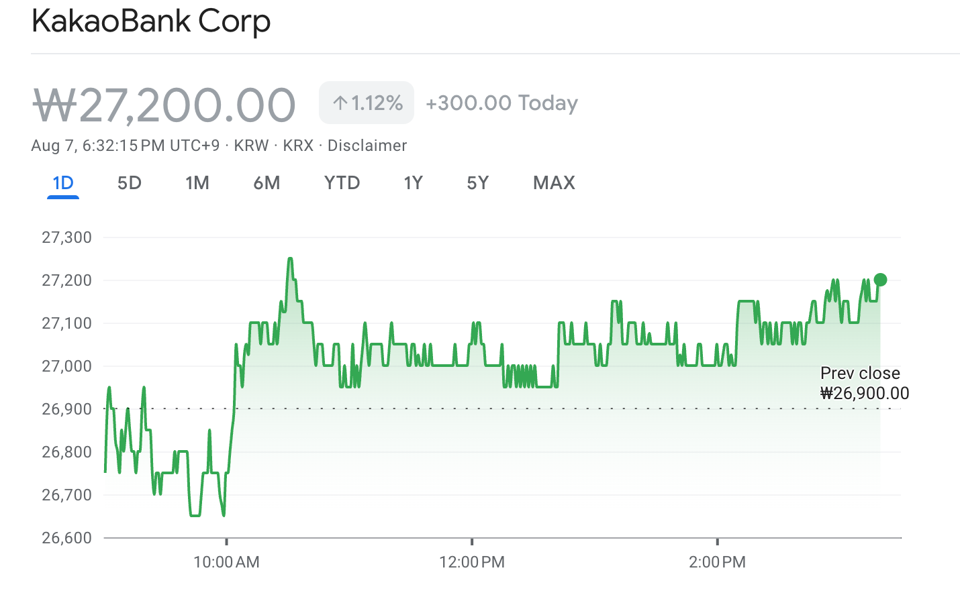Open the 1M price chart
Viewport: 960px width, 597px height.
(197, 182)
